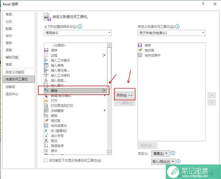The width and height of the screenshot is (221, 179).
Task: Open the for all documents dropdown
Action: click(x=171, y=33)
